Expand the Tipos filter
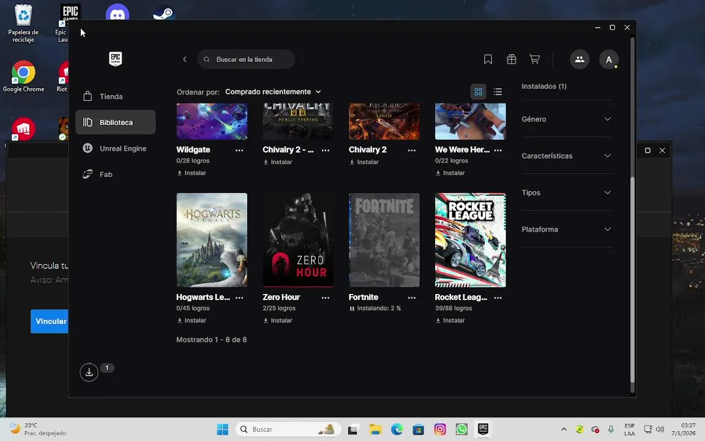The height and width of the screenshot is (441, 705). tap(567, 192)
